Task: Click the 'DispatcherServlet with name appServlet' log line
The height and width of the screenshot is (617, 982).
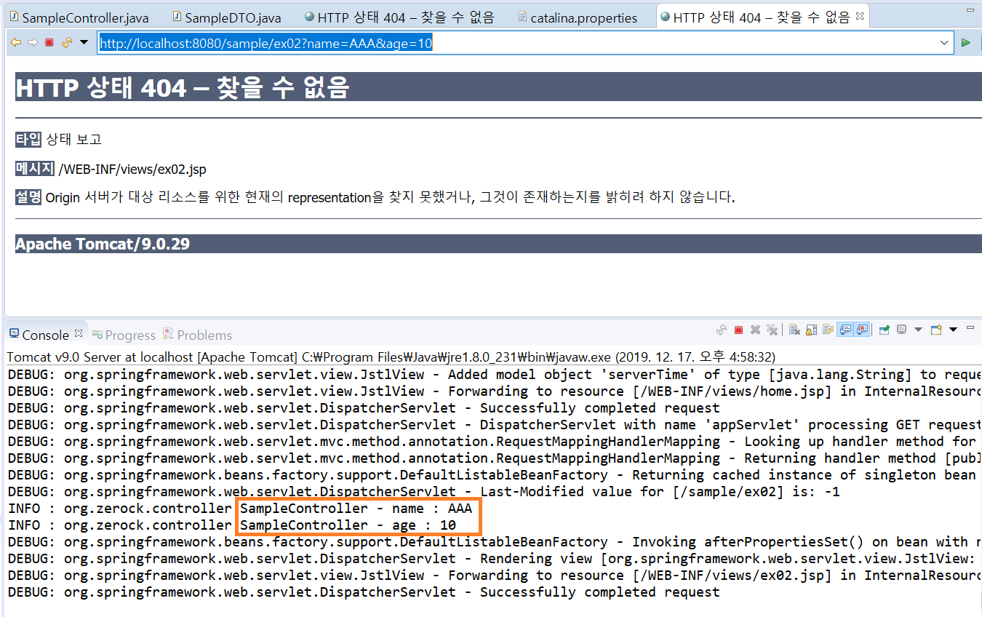Action: pos(495,425)
